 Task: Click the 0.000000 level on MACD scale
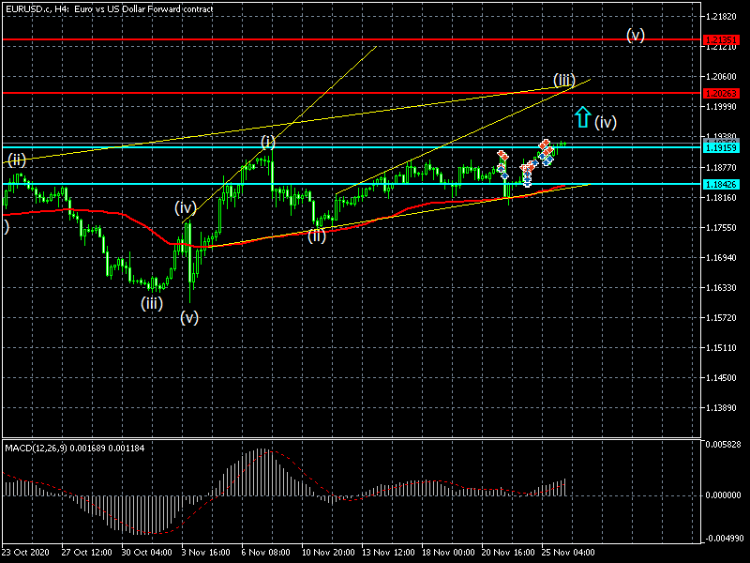pos(723,495)
